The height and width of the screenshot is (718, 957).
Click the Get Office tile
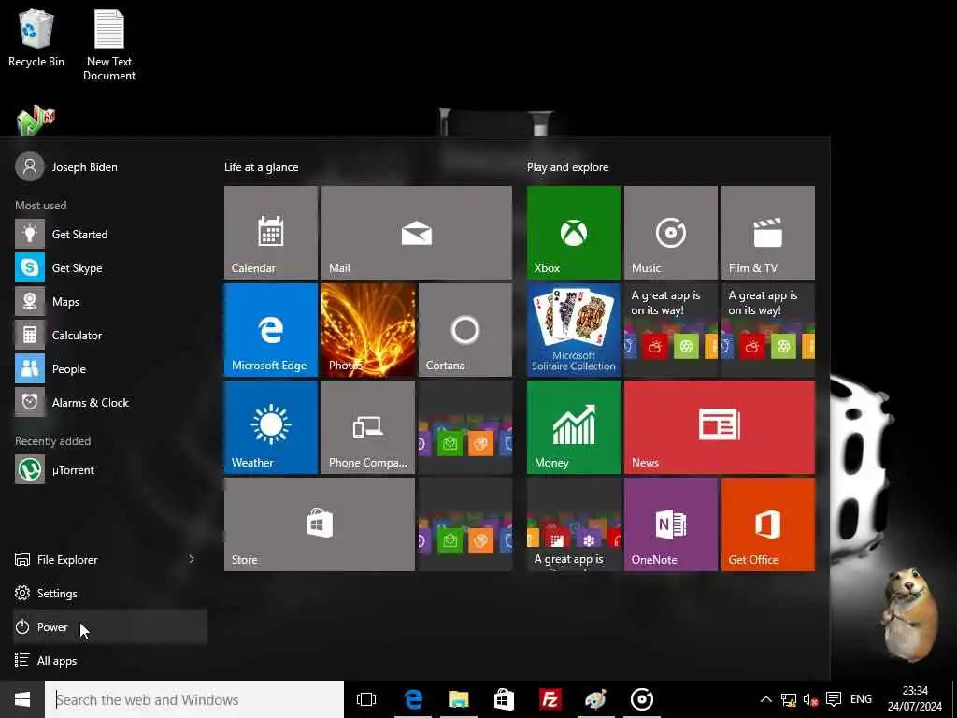point(768,524)
